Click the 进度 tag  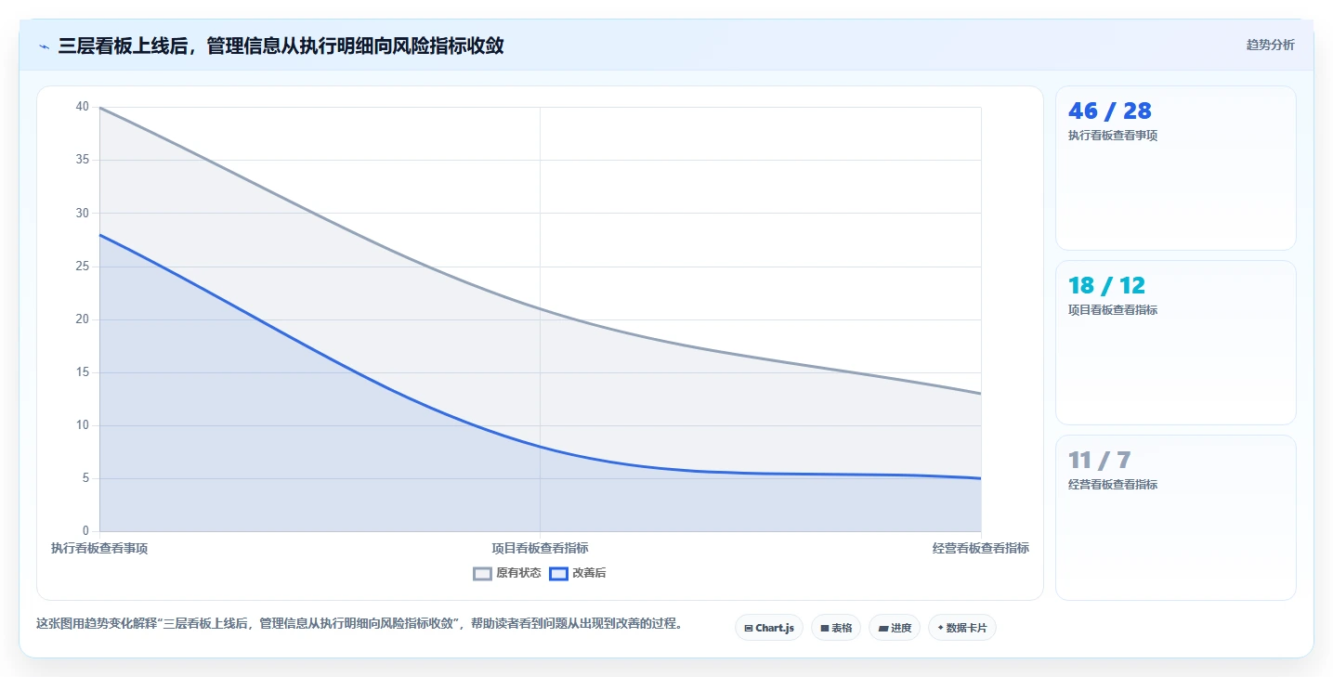point(895,628)
